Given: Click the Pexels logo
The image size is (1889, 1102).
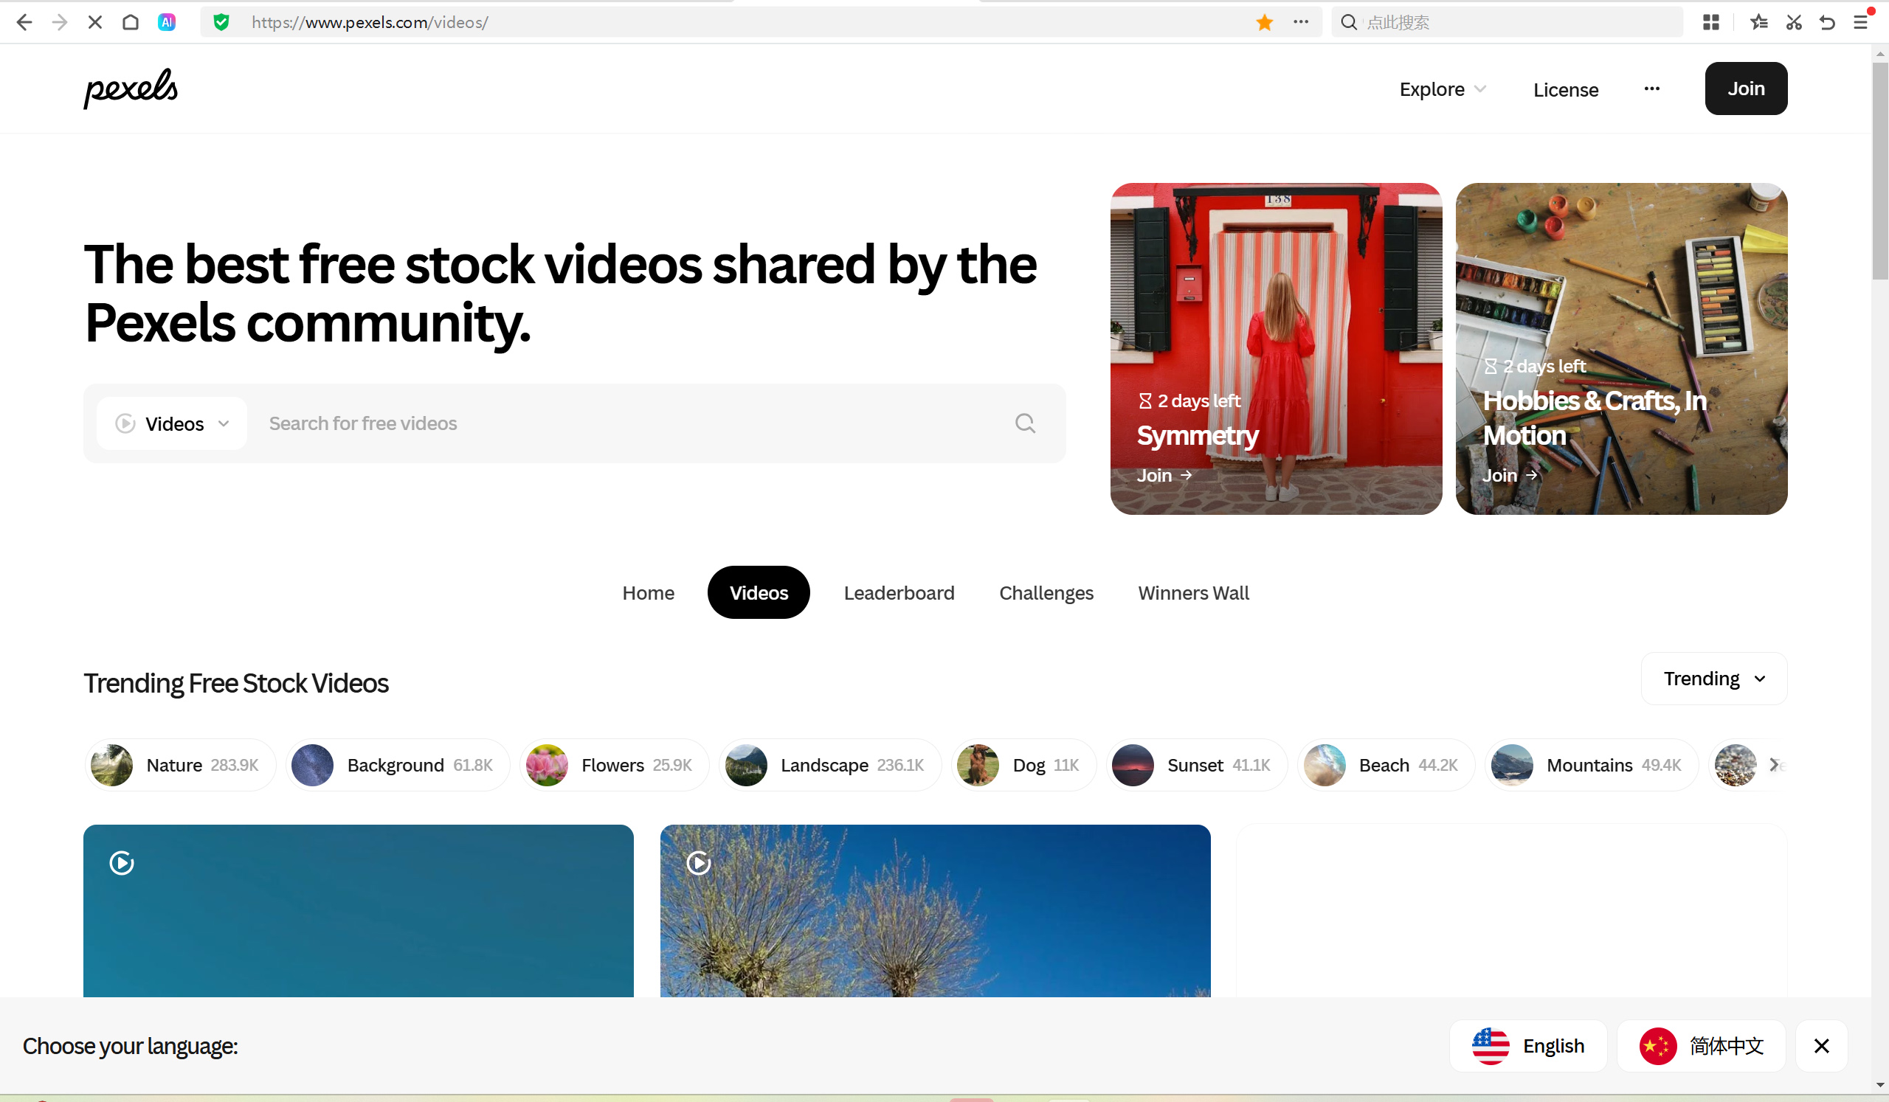Looking at the screenshot, I should tap(131, 89).
